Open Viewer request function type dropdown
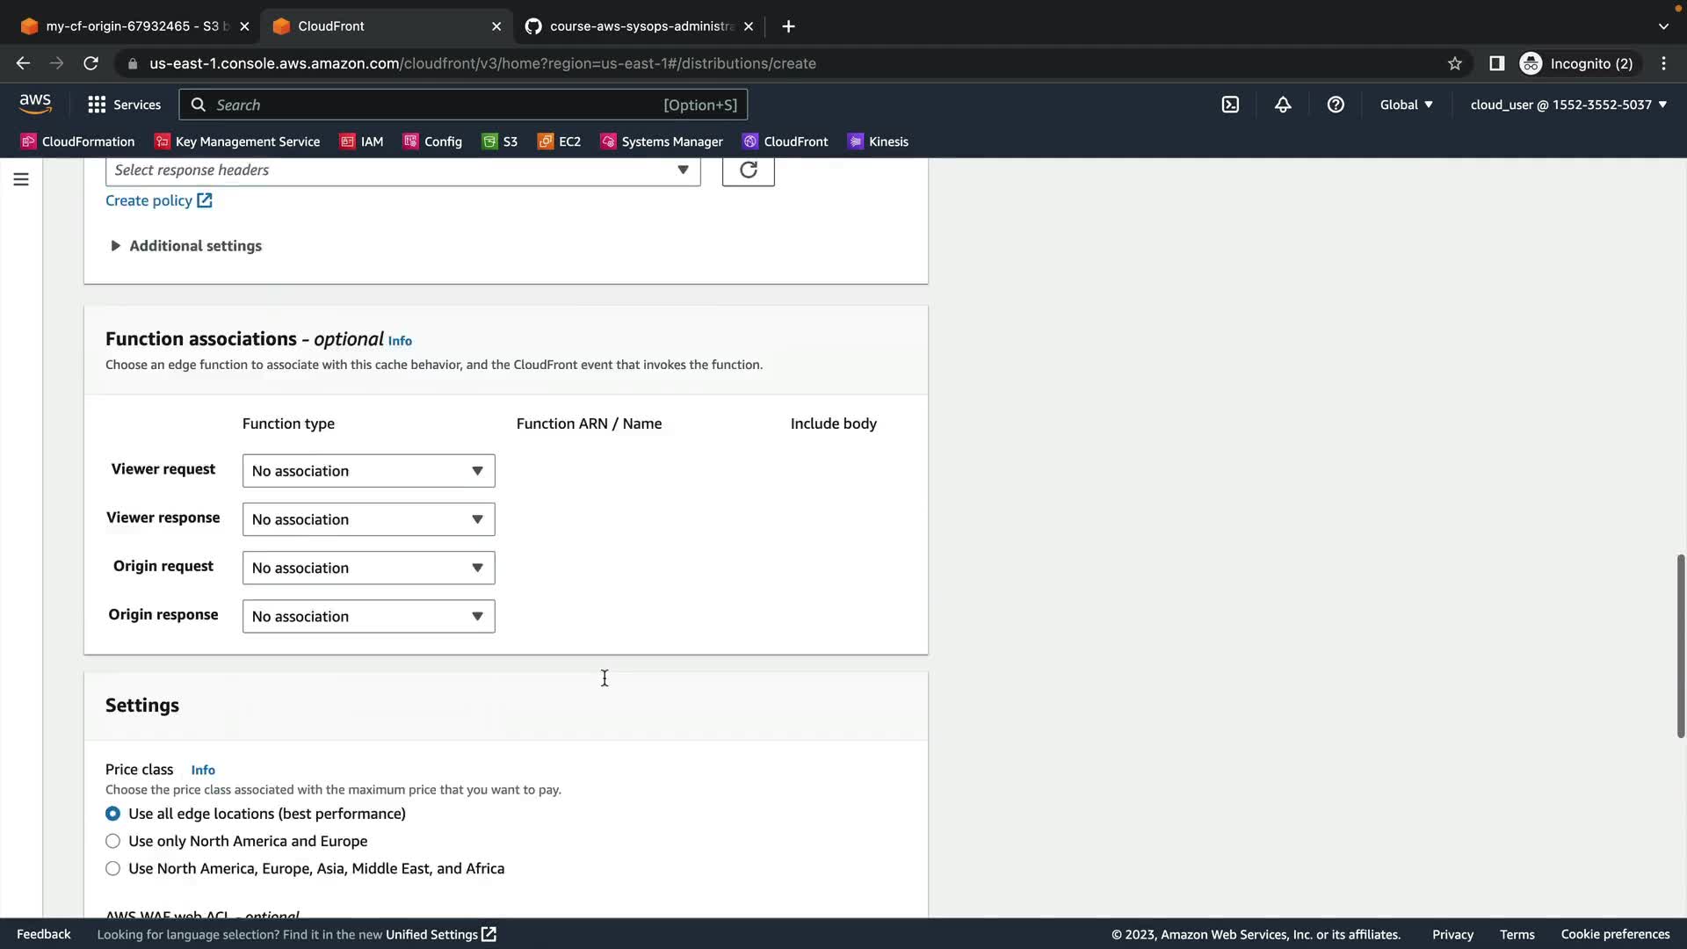Image resolution: width=1687 pixels, height=949 pixels. [x=368, y=471]
